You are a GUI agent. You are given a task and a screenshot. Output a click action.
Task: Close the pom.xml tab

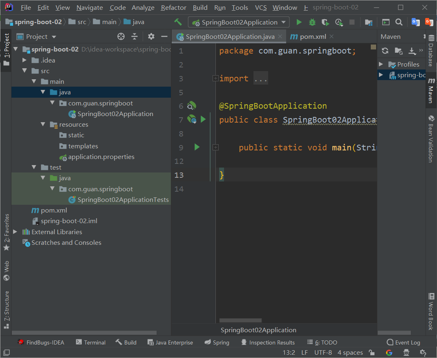tap(332, 36)
